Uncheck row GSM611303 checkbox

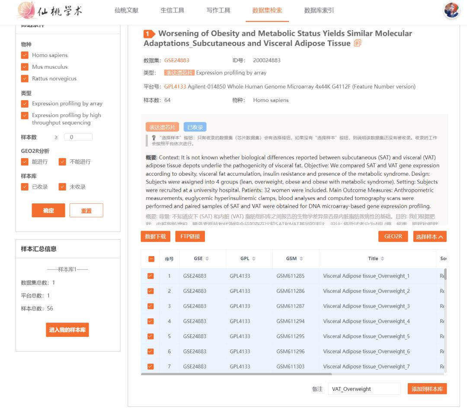tap(151, 367)
